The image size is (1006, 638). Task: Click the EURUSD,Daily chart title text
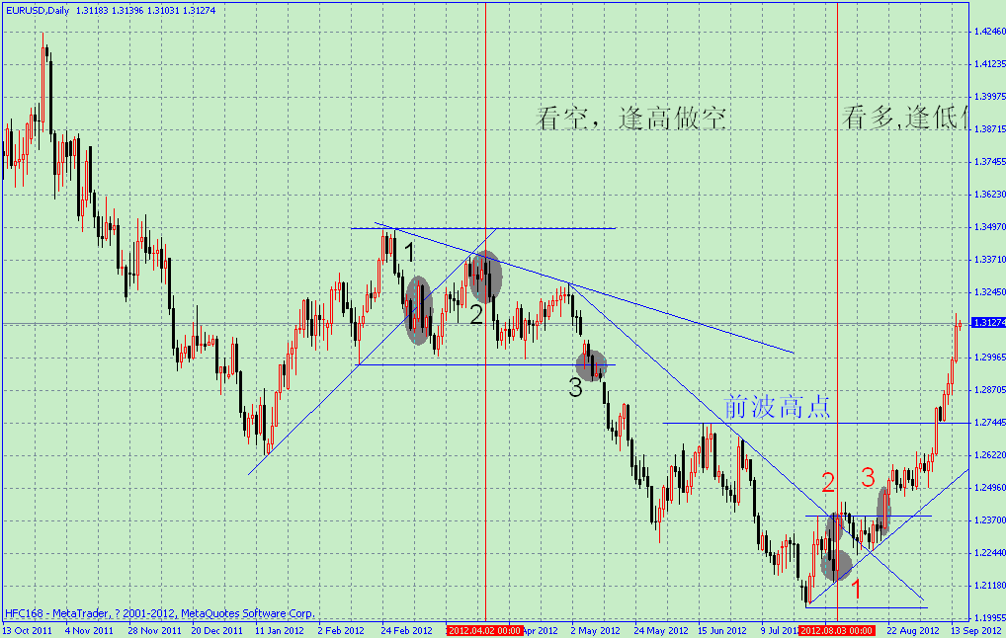(38, 10)
